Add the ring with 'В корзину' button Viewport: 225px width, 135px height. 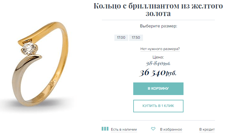158,88
